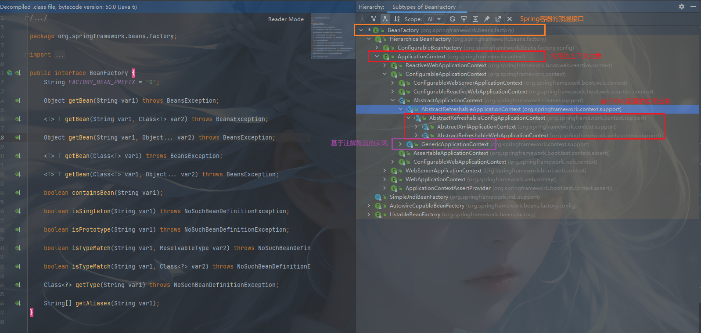Click gutter icon beside getType method
Viewport: 701px width, 333px height.
point(18,285)
